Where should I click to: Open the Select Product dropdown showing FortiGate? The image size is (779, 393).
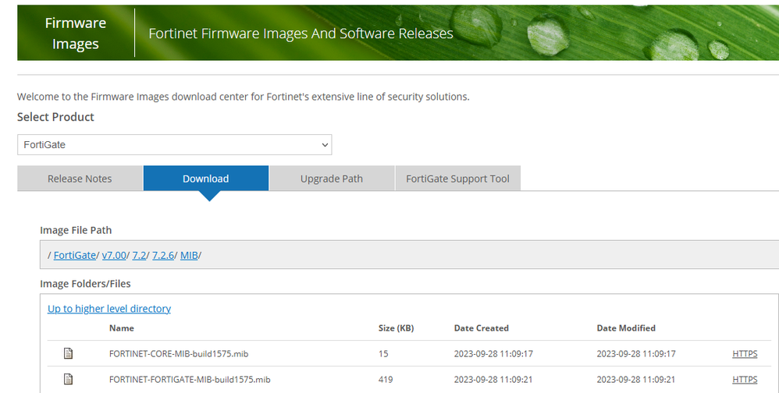[x=174, y=145]
